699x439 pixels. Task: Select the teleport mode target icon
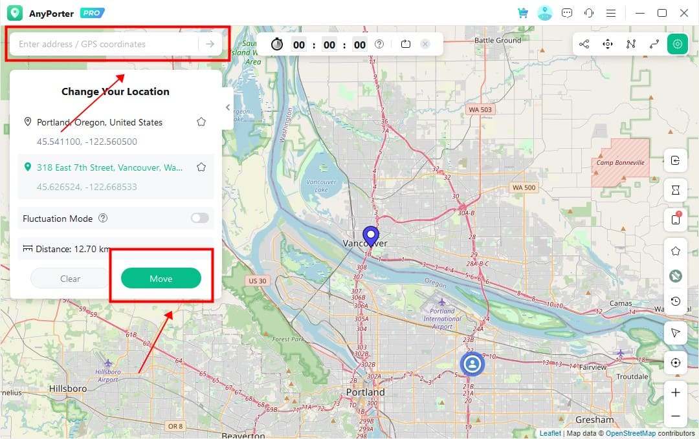coord(678,44)
